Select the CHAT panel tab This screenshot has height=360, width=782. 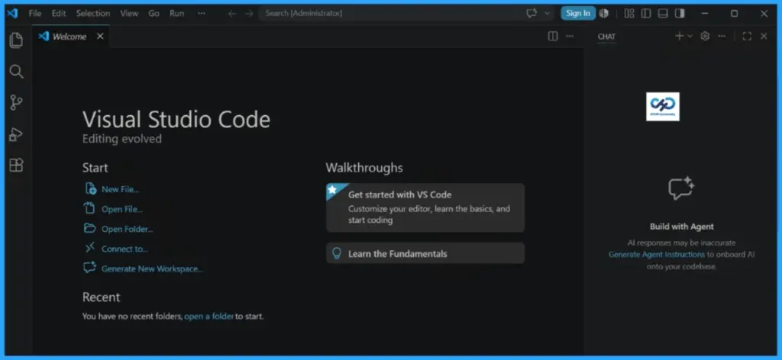pos(606,37)
